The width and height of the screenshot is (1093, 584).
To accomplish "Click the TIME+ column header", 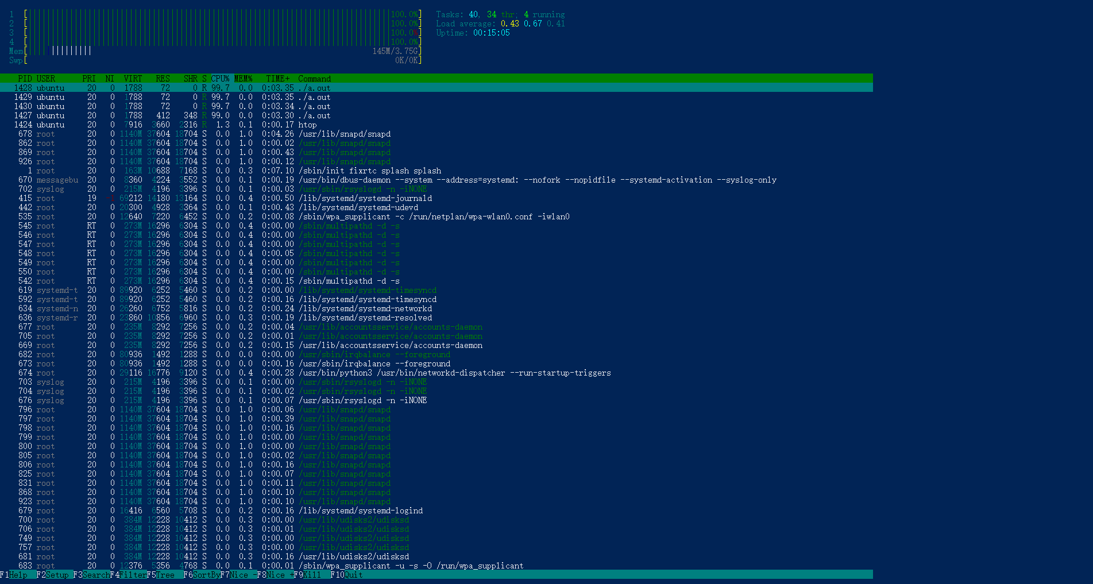I will click(278, 79).
